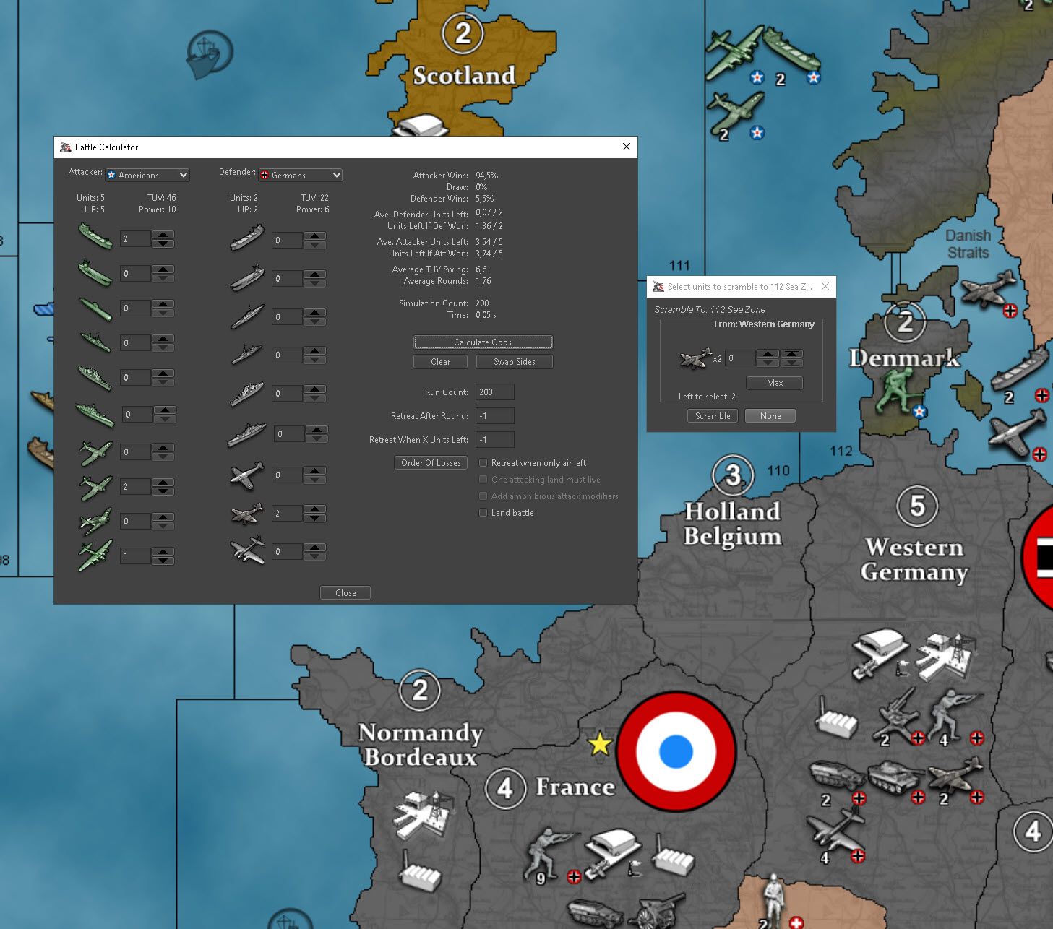Click the yellow star capital marker in France
This screenshot has width=1053, height=929.
[599, 743]
